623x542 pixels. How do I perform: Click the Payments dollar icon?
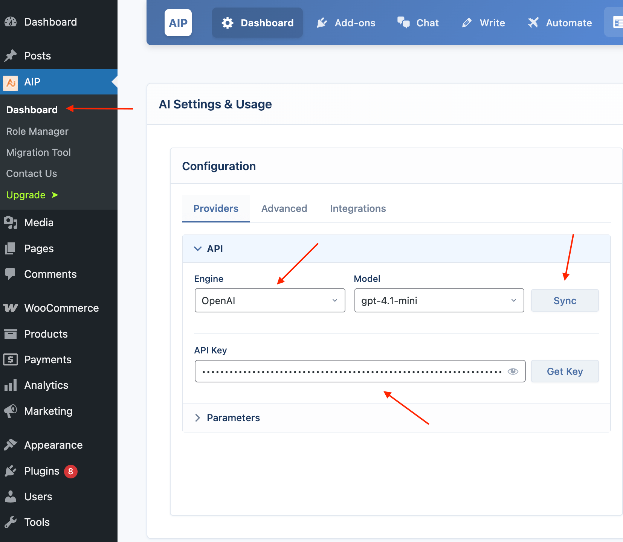[11, 359]
